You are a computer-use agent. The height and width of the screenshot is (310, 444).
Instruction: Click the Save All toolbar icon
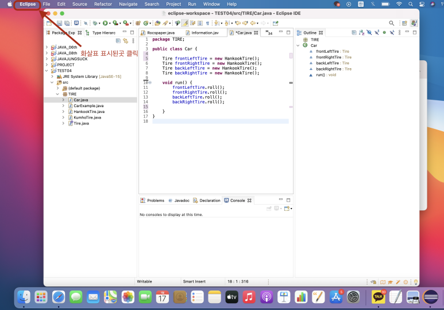tap(67, 23)
